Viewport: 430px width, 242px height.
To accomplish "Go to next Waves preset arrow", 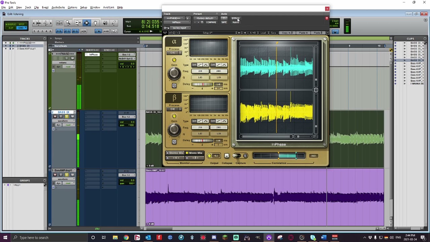I will click(245, 33).
